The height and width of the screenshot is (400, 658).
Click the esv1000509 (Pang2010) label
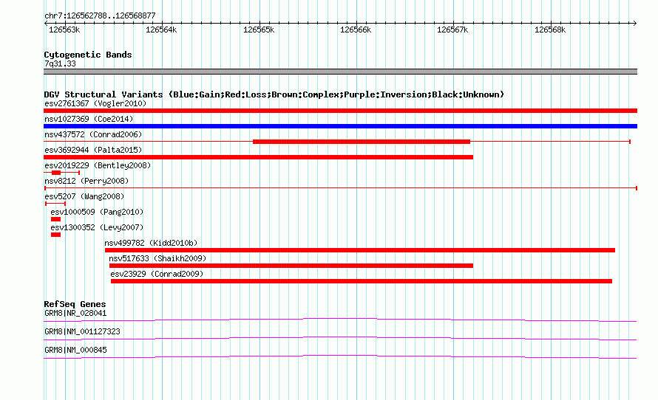[x=97, y=212]
